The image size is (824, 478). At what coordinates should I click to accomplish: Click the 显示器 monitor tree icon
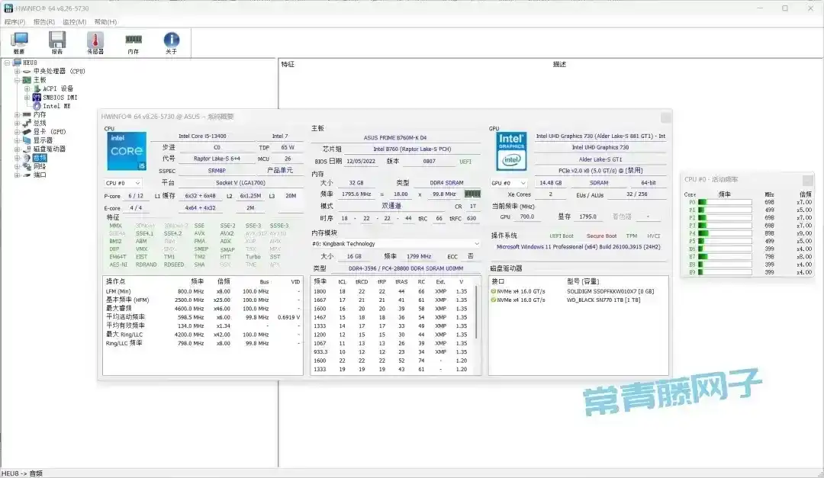(27, 140)
